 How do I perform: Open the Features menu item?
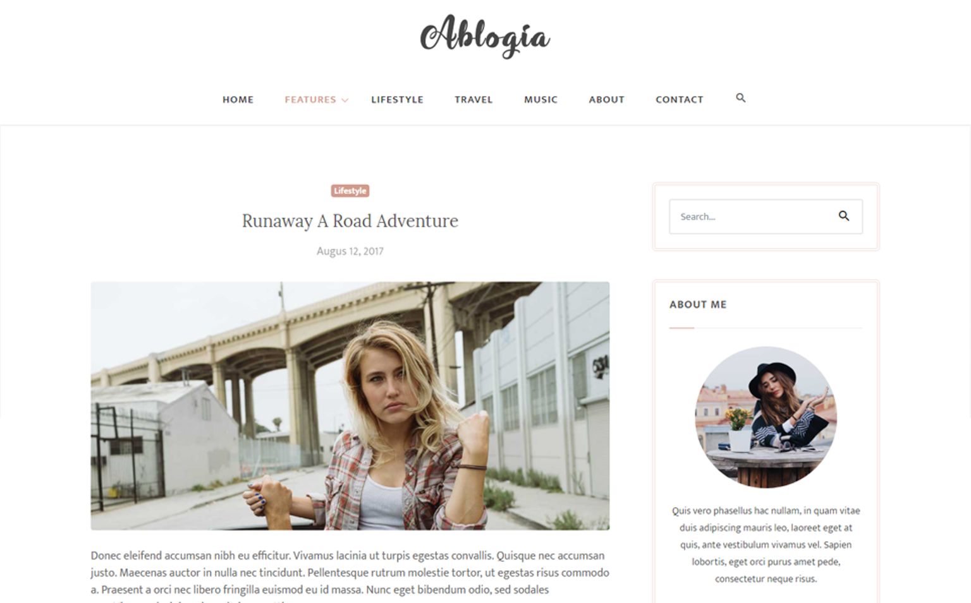coord(310,100)
